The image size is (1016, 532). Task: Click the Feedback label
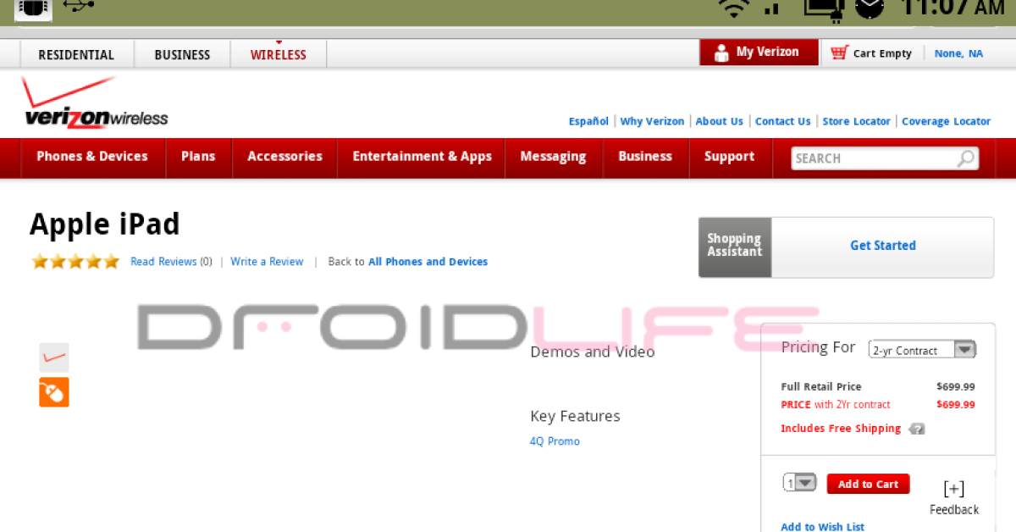click(954, 509)
